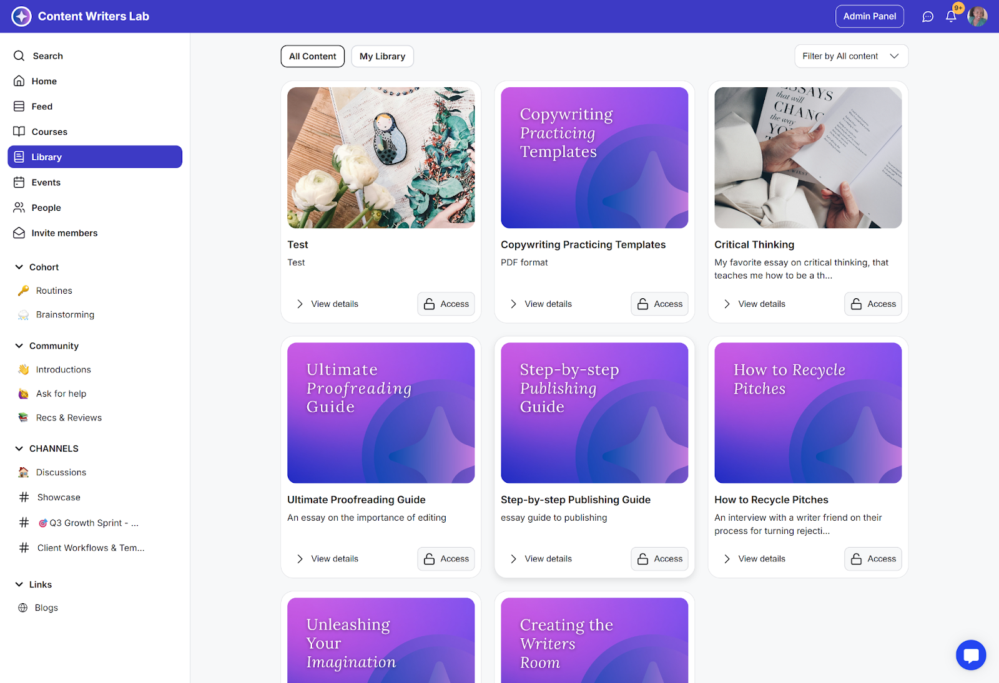Expand View details on Step-by-step Publishing Guide

point(541,559)
